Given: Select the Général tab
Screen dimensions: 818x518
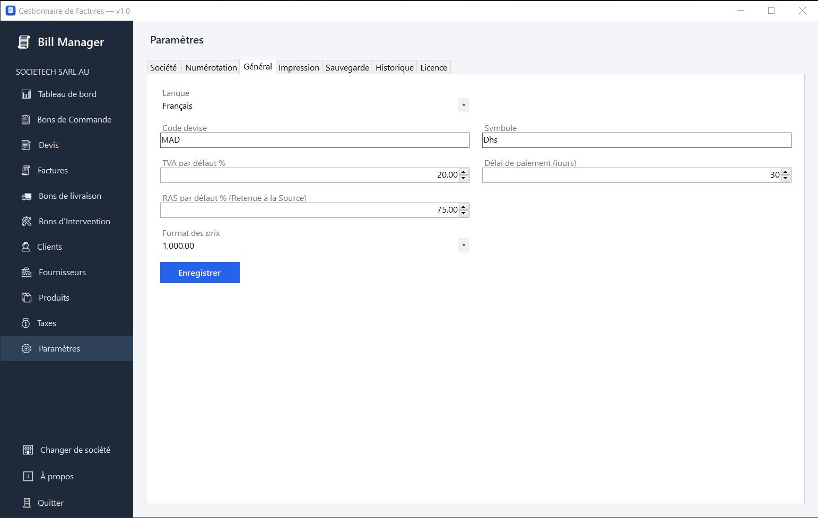Looking at the screenshot, I should tap(258, 66).
